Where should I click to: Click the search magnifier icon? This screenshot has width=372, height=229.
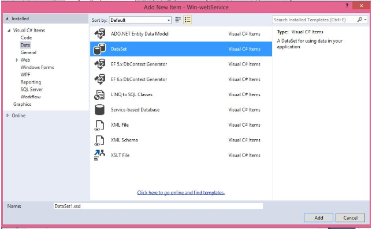[360, 20]
